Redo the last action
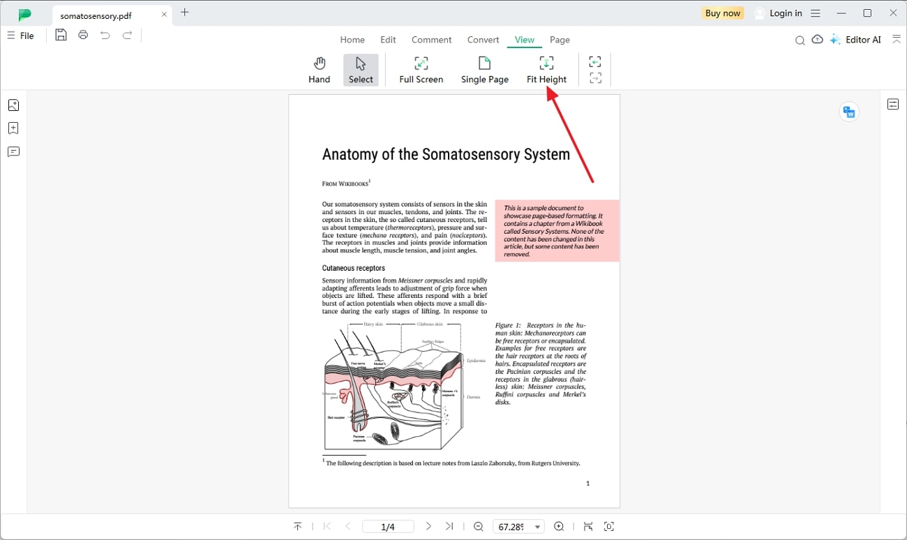 (x=127, y=35)
